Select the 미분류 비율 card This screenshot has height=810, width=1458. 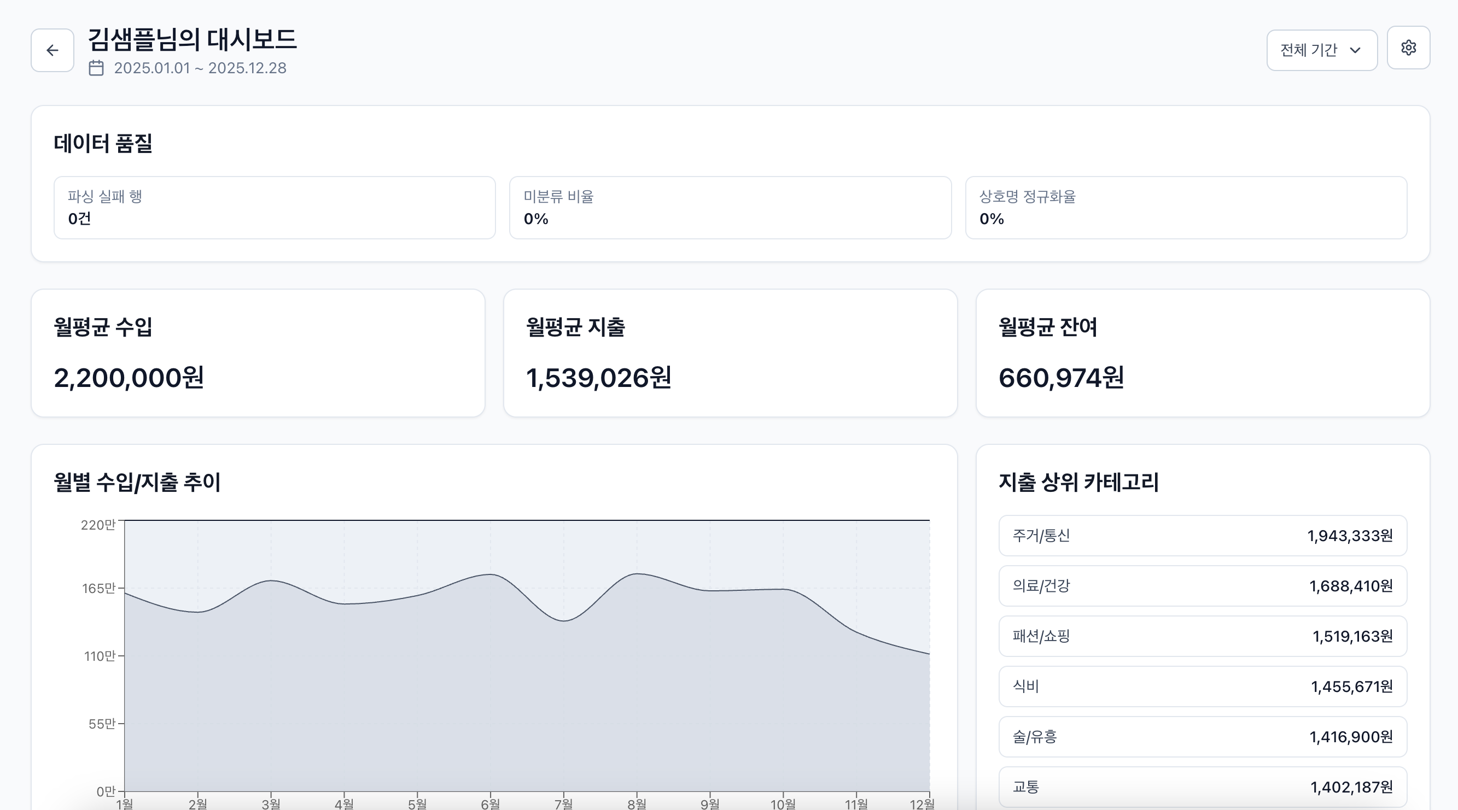[x=730, y=208]
